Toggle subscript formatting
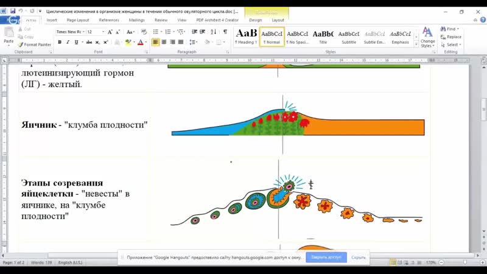487x274 pixels. [x=97, y=42]
